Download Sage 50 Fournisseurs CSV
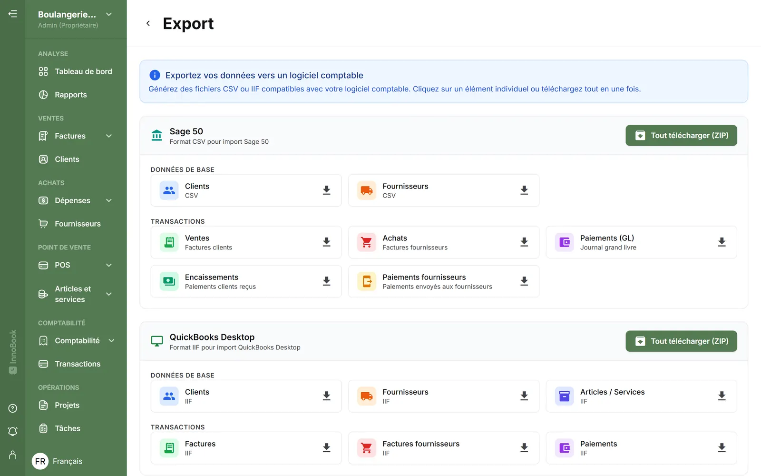This screenshot has height=476, width=761. [524, 190]
